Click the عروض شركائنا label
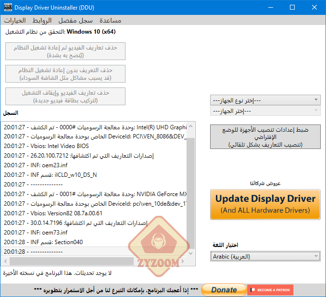The image size is (326, 297). pyautogui.click(x=265, y=183)
